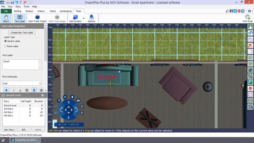Toggle italic font formatting

(13, 90)
